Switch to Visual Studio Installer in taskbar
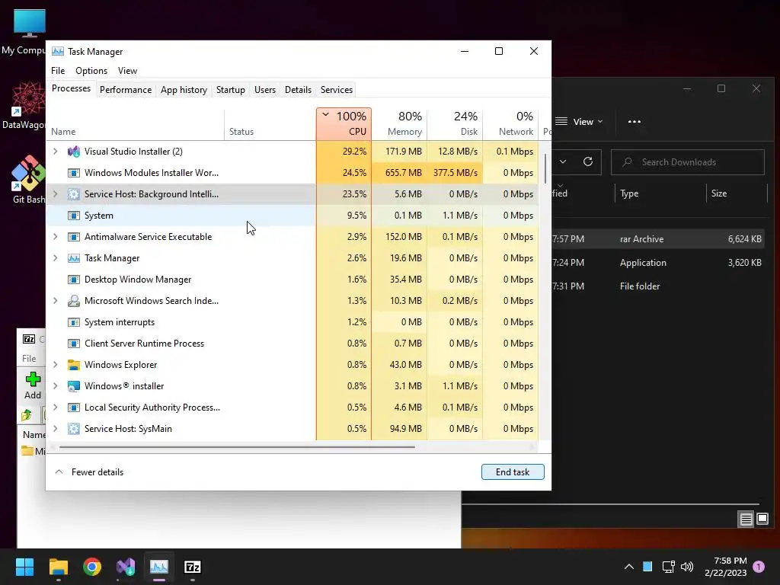This screenshot has width=780, height=585. point(126,567)
